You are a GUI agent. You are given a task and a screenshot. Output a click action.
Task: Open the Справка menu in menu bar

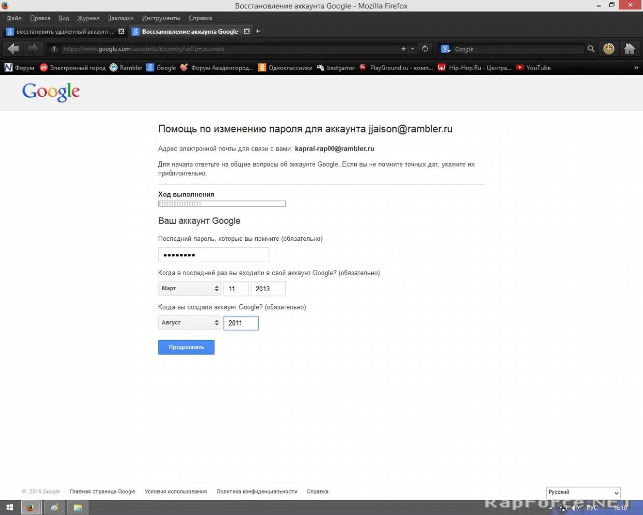point(200,18)
